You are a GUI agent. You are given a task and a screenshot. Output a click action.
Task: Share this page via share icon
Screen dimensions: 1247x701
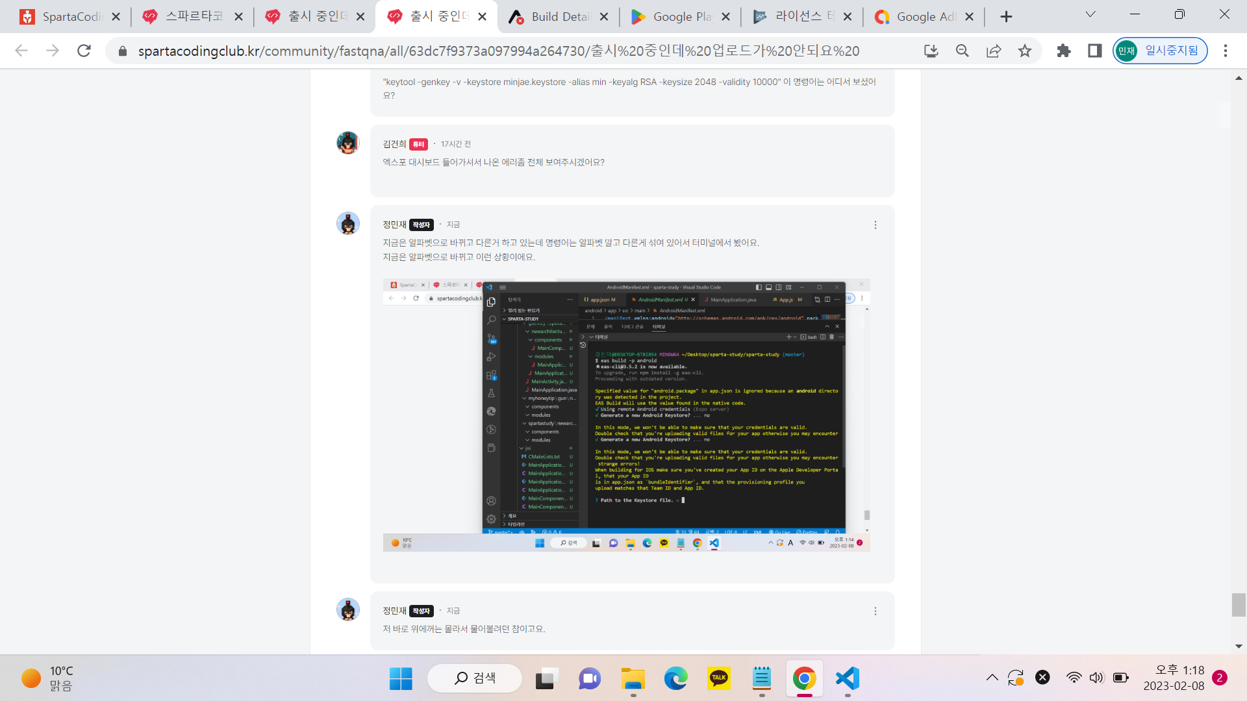pyautogui.click(x=994, y=51)
